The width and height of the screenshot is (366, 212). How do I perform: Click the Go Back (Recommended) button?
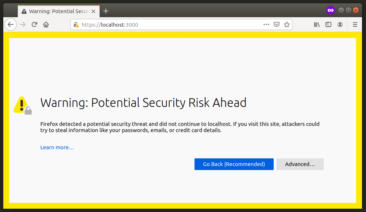234,164
